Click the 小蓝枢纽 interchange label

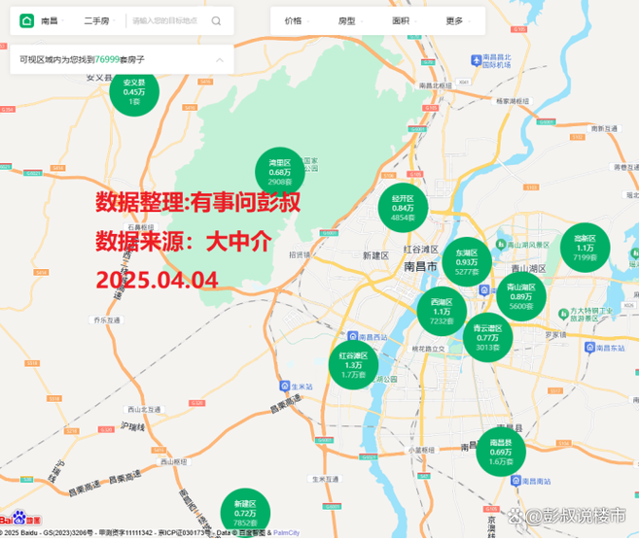(421, 450)
